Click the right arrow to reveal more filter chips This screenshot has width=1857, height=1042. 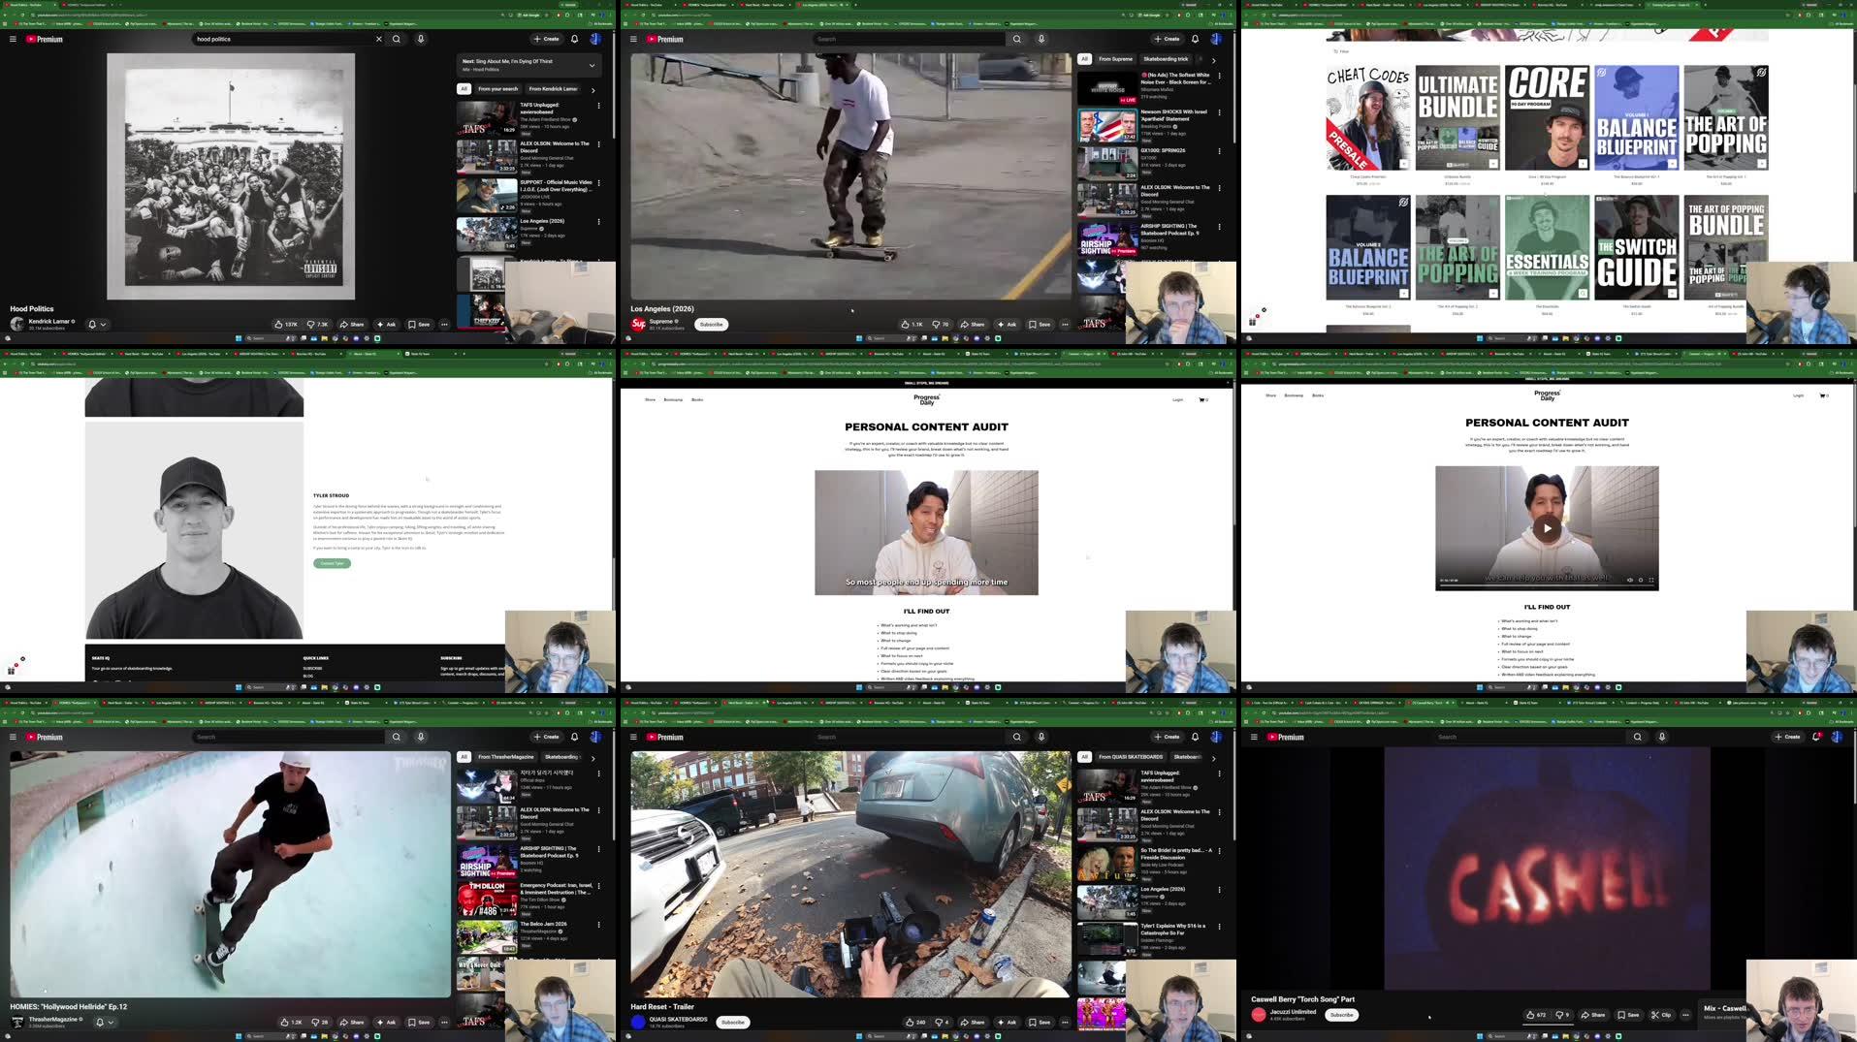(x=1213, y=59)
